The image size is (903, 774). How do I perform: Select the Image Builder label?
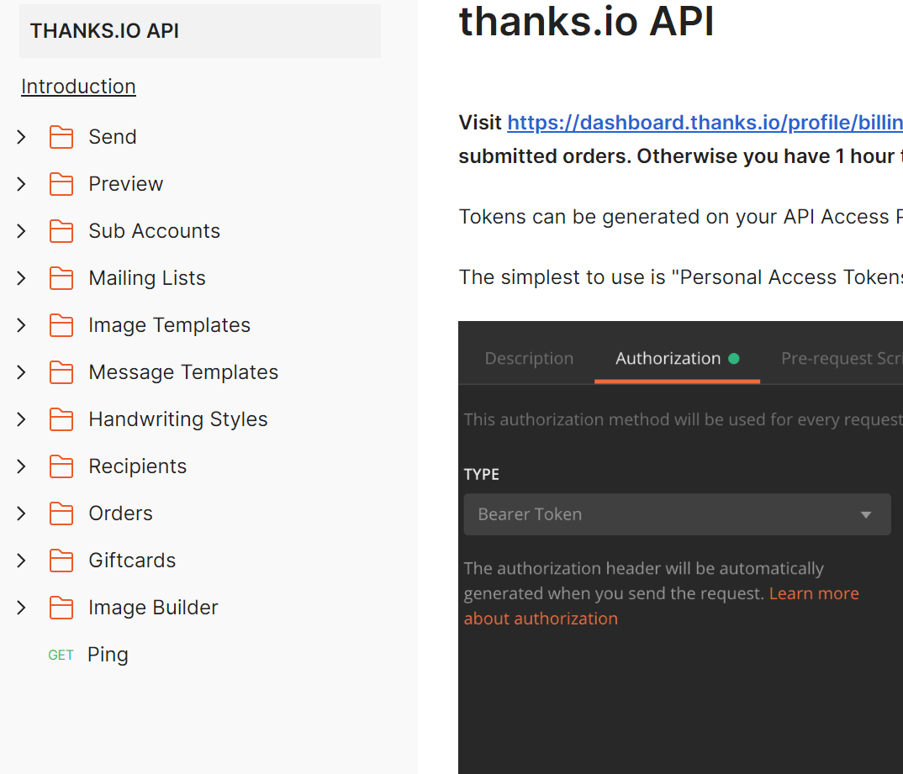(x=153, y=608)
